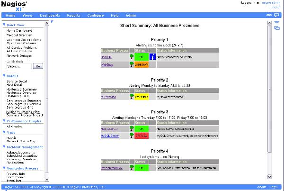Open the MySQL Server business process link
The image size is (284, 191).
(x=110, y=136)
